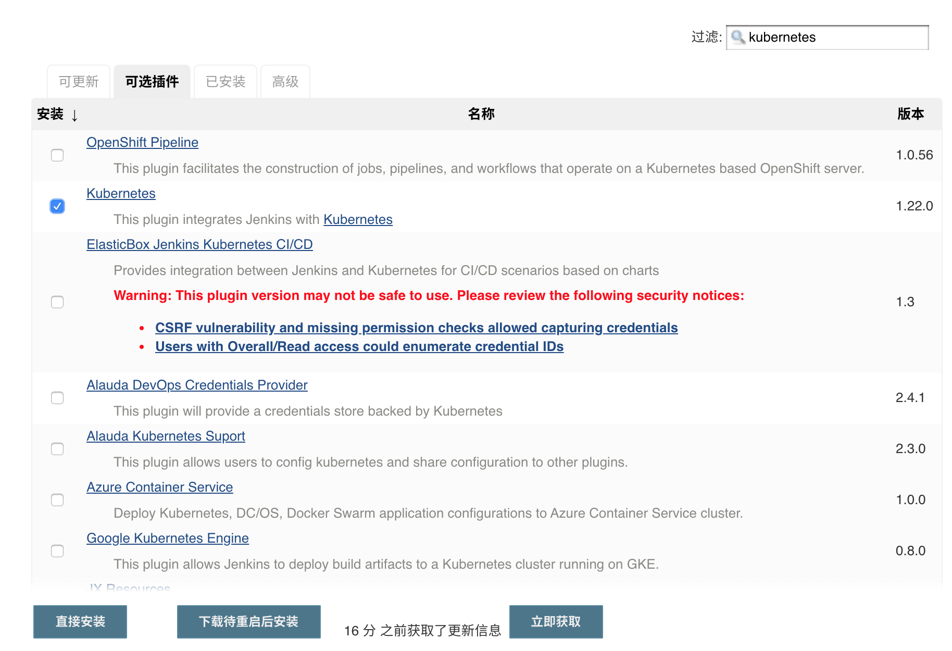Viewport: 952px width, 651px height.
Task: Click the GKE deploy description text
Action: (386, 564)
